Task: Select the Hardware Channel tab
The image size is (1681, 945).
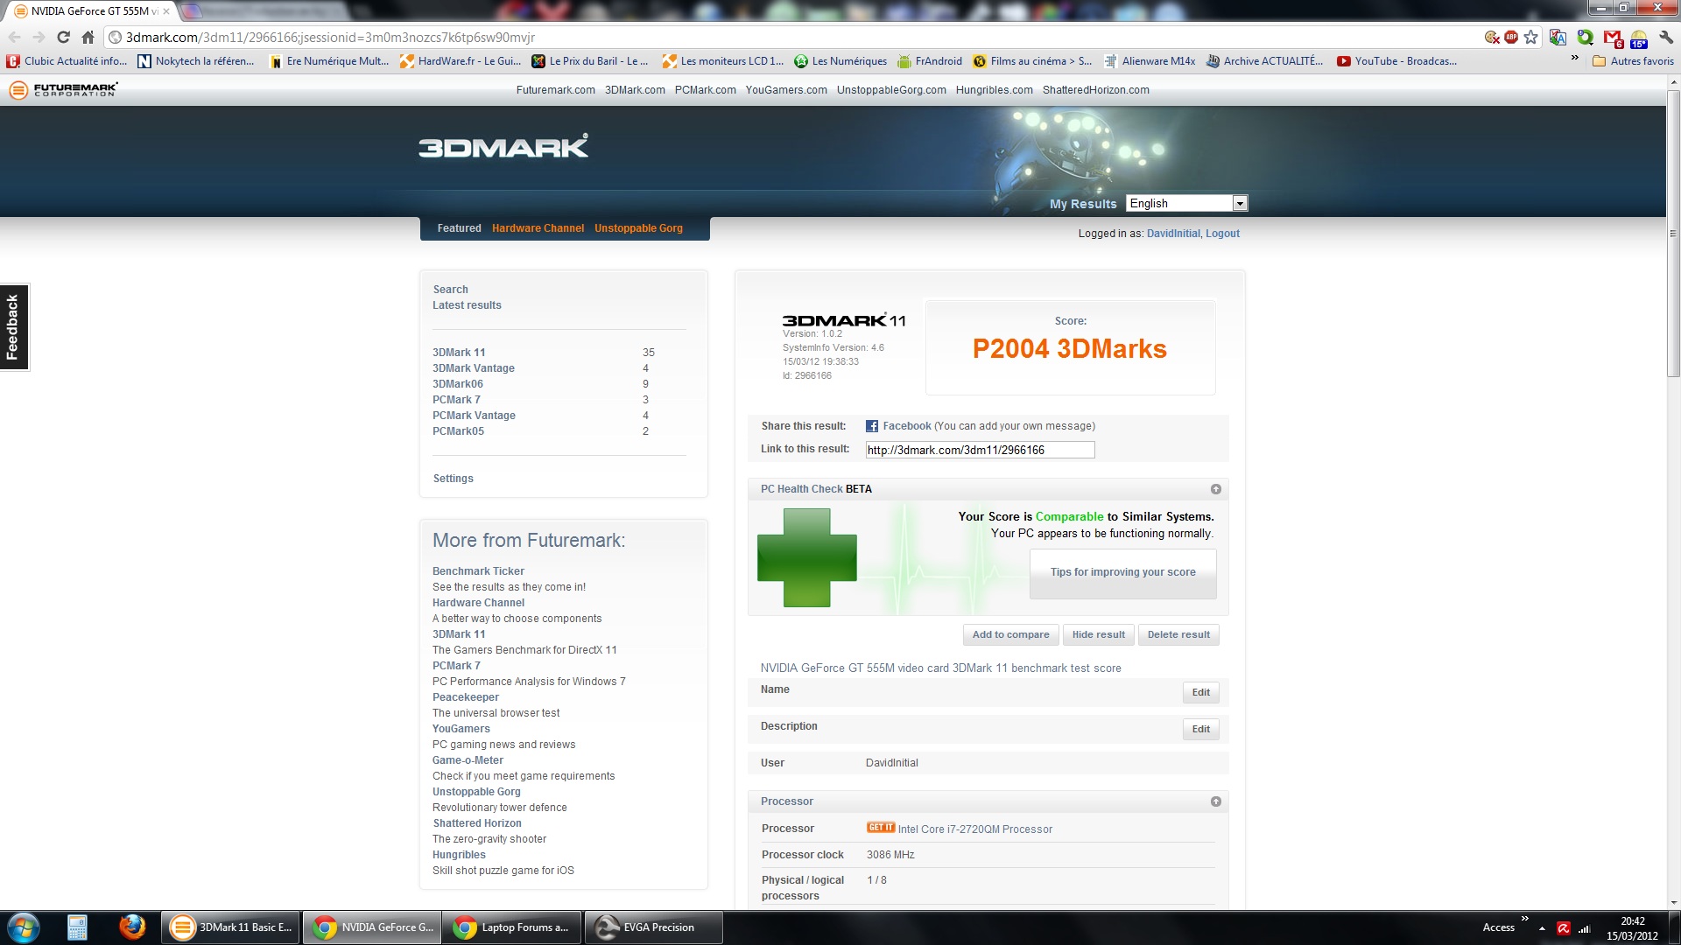Action: [538, 228]
